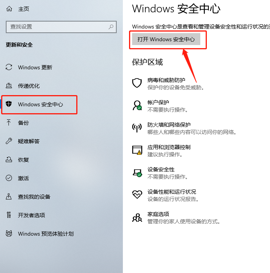
Task: Click the 家庭选项 family icon
Action: click(137, 218)
